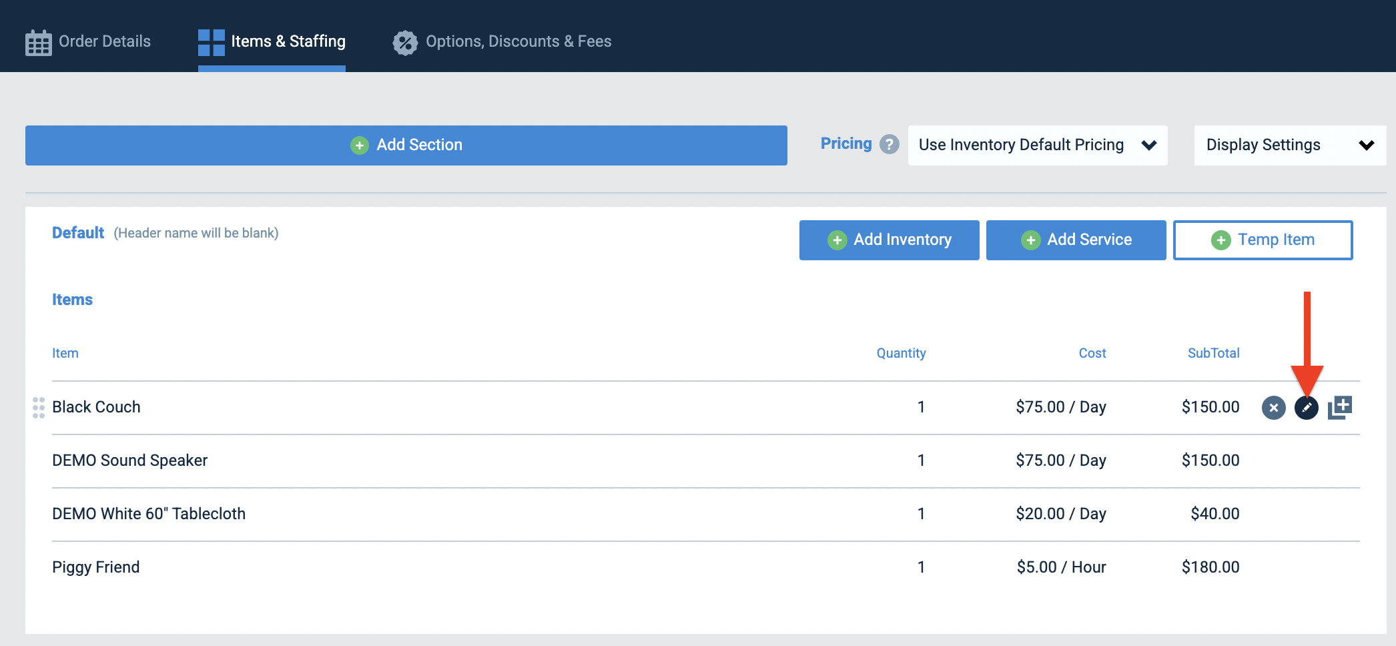
Task: Click the $40.00 subtotal of Tablecloth
Action: 1215,514
